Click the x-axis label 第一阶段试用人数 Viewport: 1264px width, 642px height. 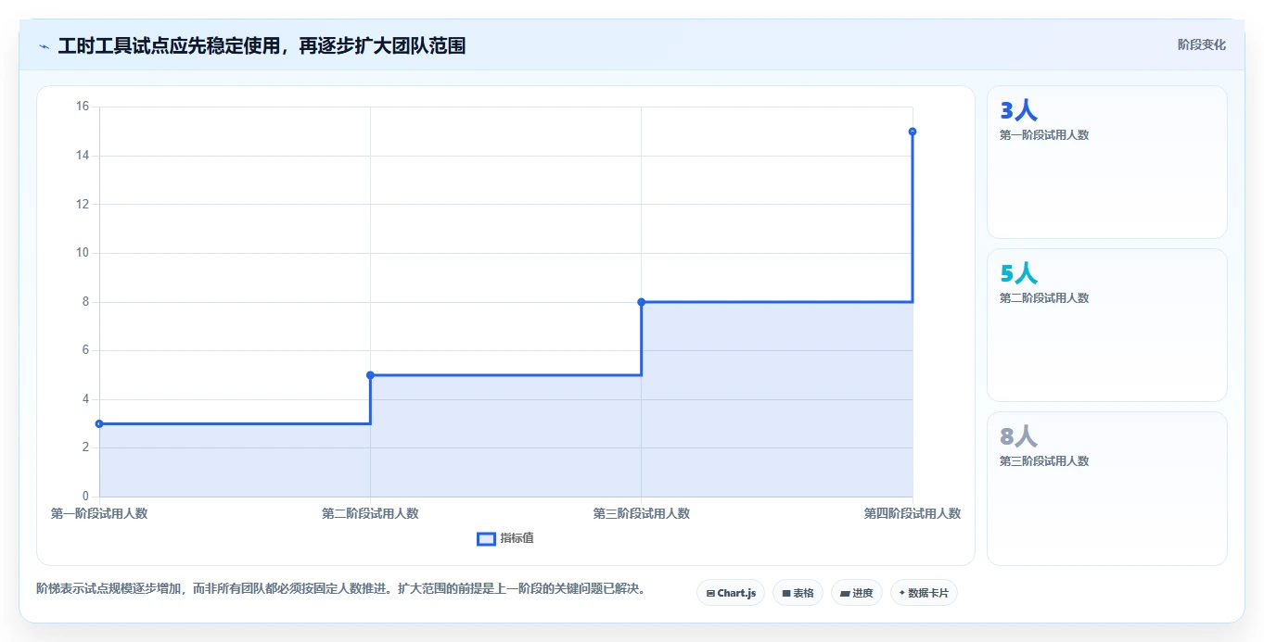tap(99, 513)
